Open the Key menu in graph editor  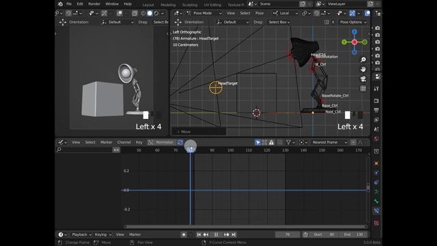139,142
